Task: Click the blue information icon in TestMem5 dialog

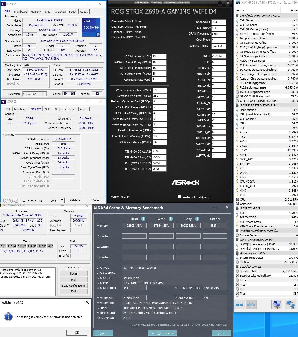Action: [x=9, y=317]
